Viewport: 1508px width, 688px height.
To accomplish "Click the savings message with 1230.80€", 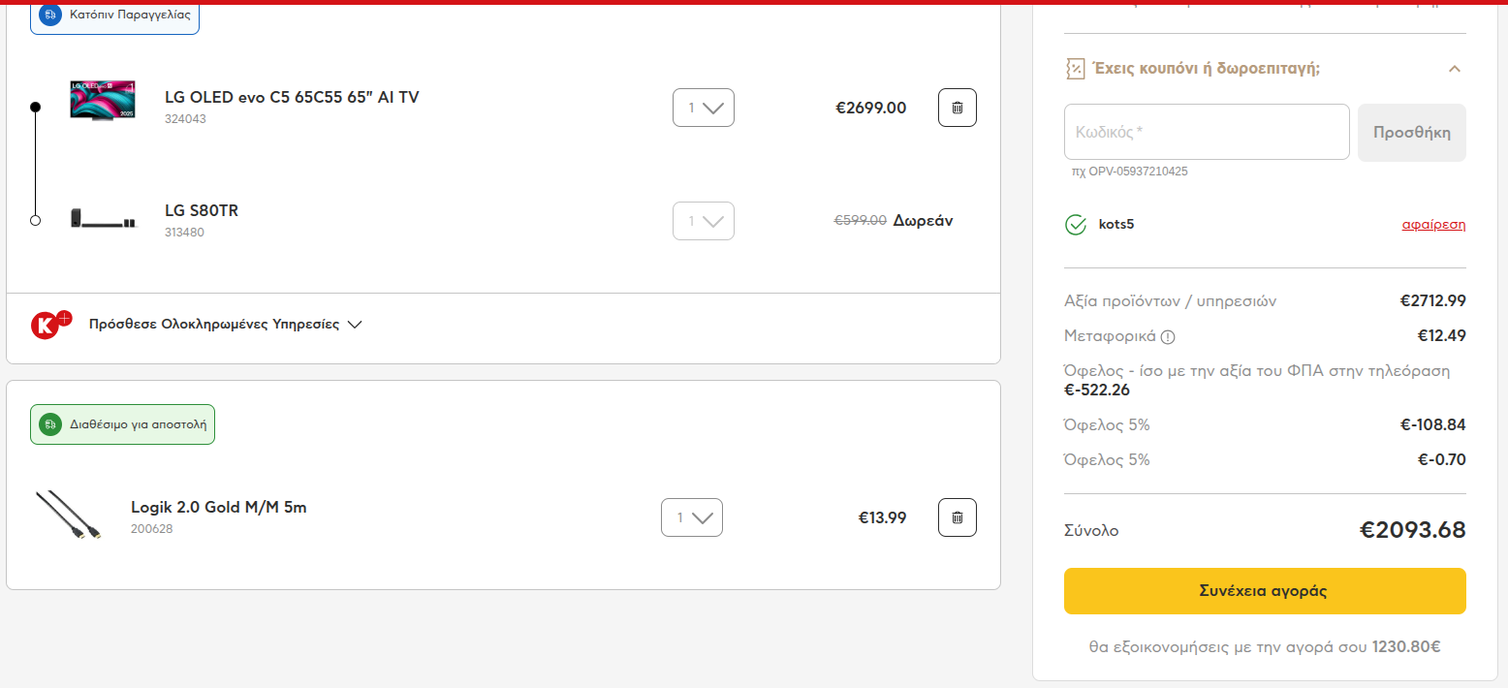I will [1265, 646].
